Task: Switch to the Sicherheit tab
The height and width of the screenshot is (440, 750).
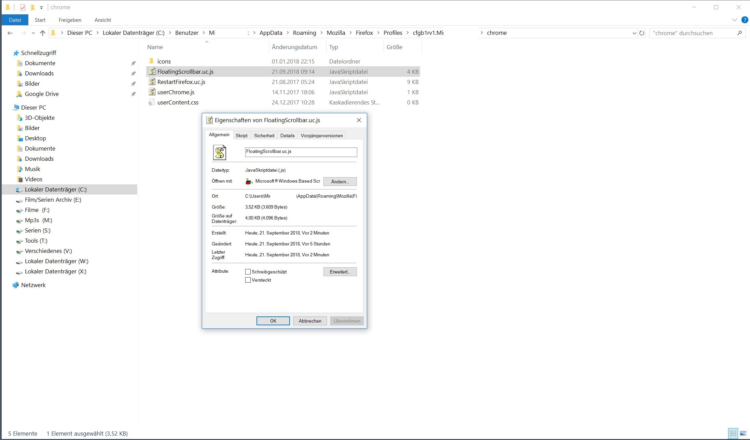Action: point(264,136)
